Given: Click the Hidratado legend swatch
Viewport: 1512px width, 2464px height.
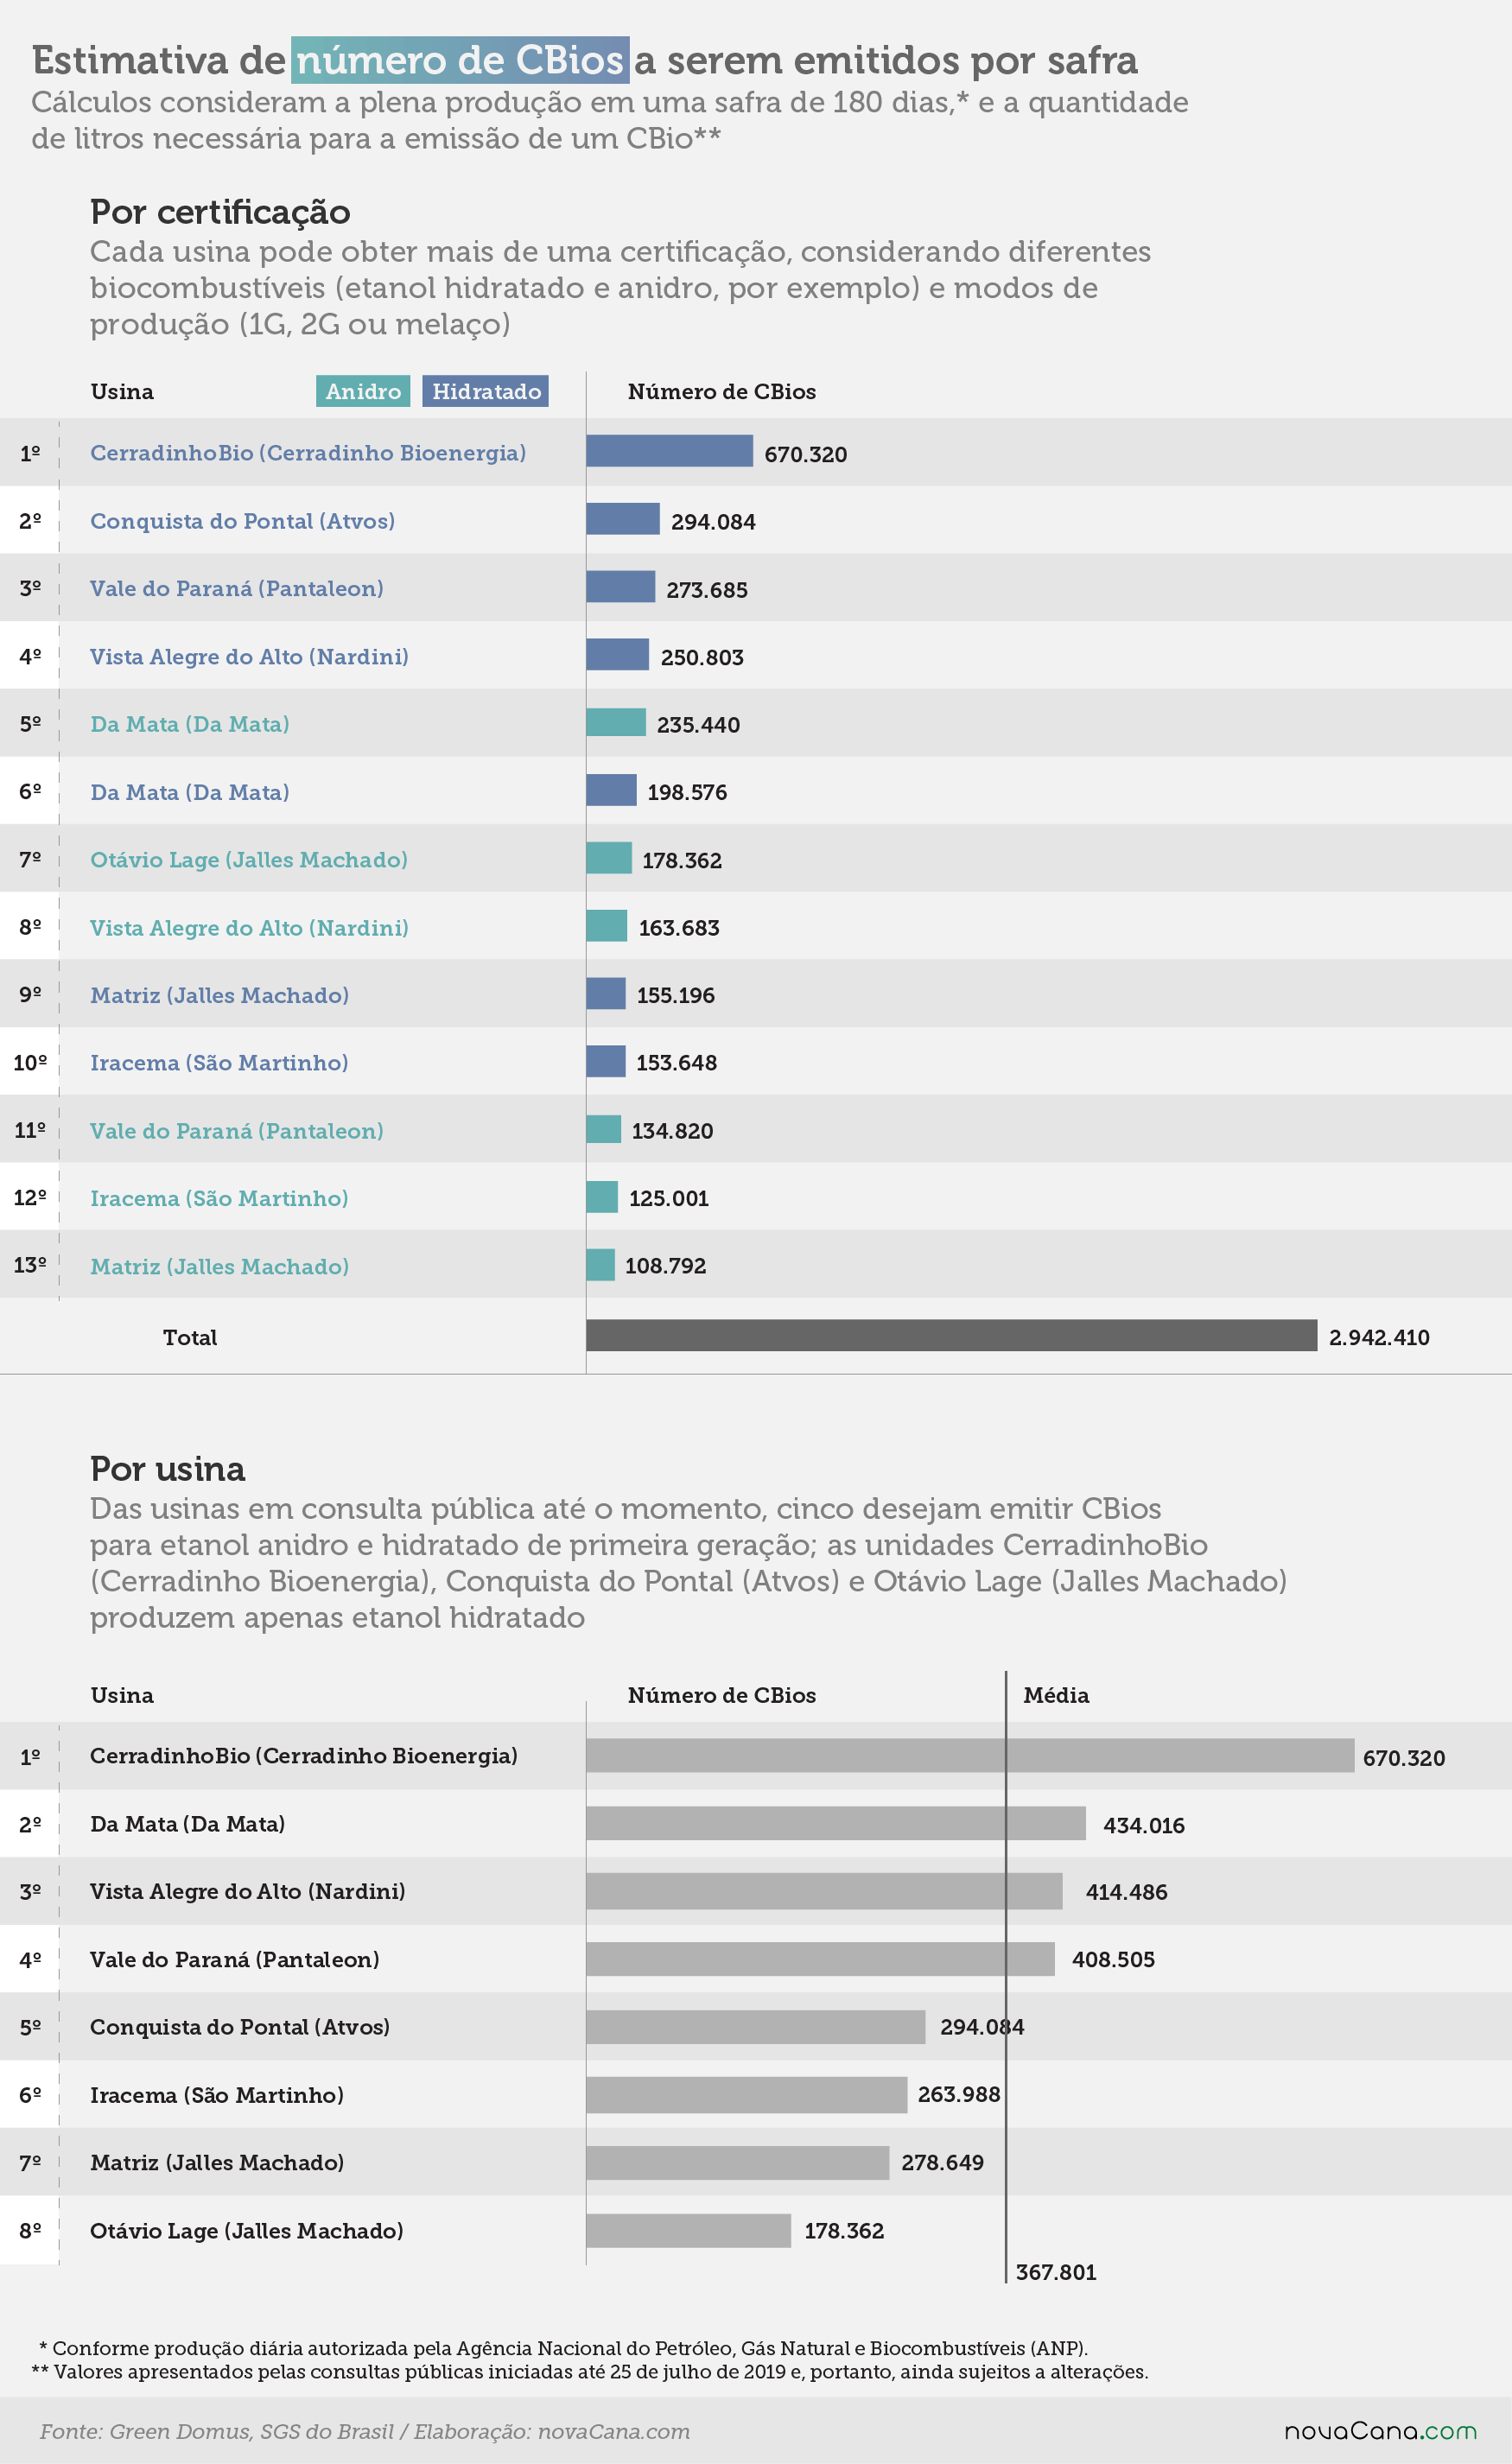Looking at the screenshot, I should coord(486,391).
